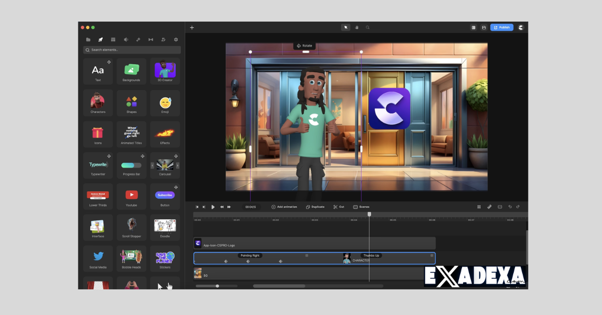This screenshot has width=602, height=315.
Task: Click the blue Publish button
Action: [502, 27]
